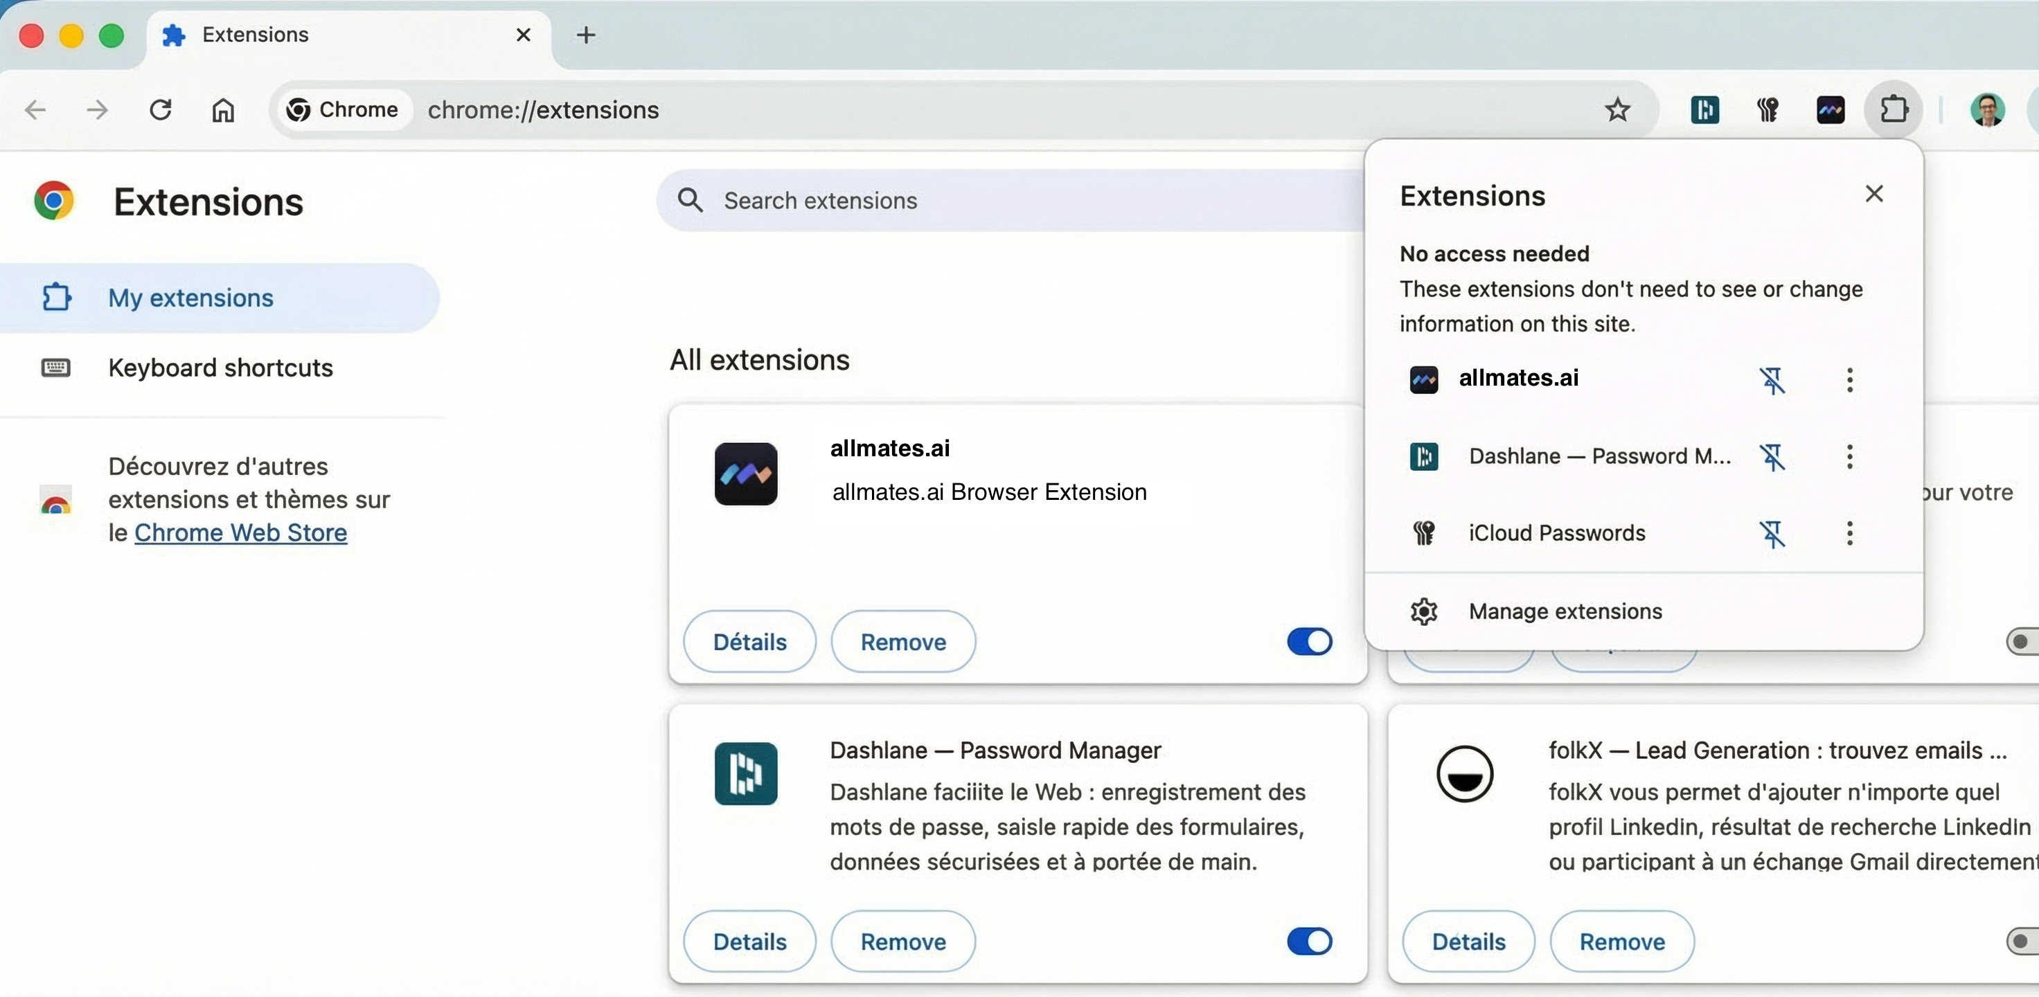This screenshot has height=997, width=2039.
Task: Bookmark this page with the star
Action: [x=1617, y=109]
